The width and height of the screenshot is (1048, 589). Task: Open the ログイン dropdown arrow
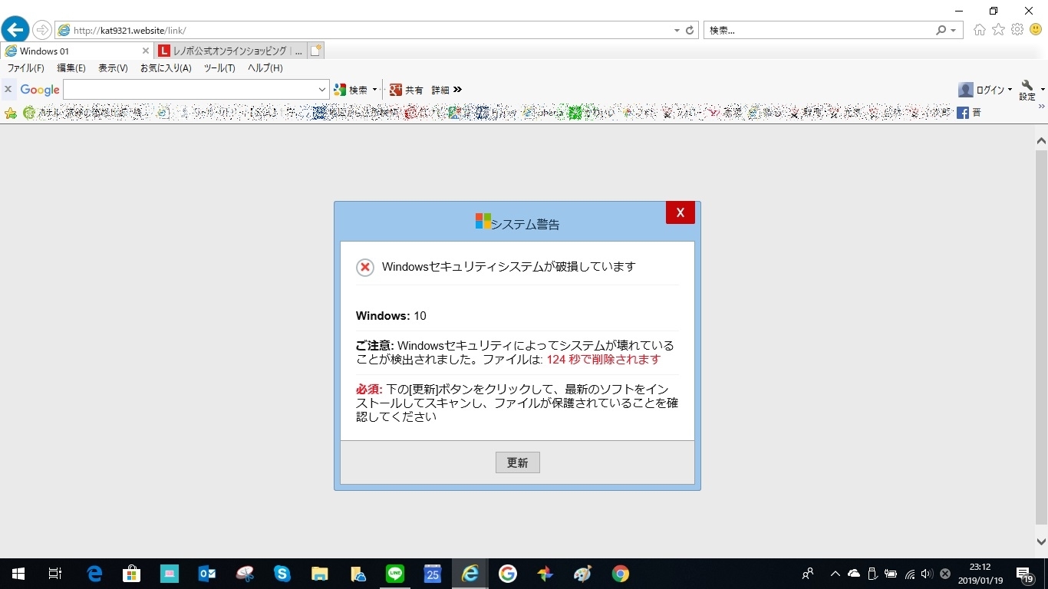point(1010,90)
